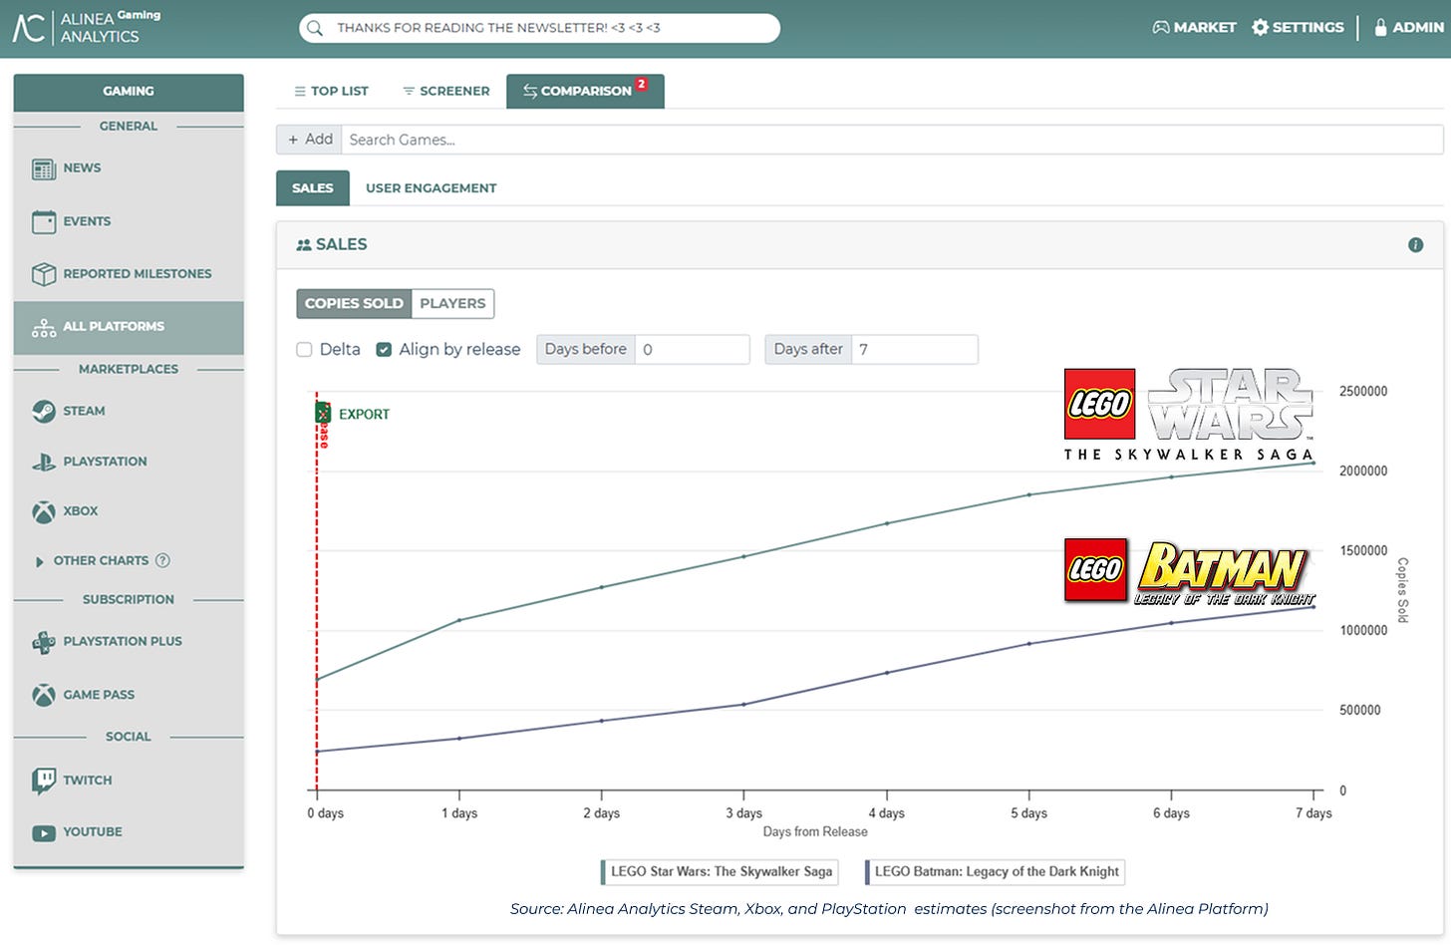The width and height of the screenshot is (1451, 945).
Task: Click the News newspaper icon
Action: (x=44, y=168)
